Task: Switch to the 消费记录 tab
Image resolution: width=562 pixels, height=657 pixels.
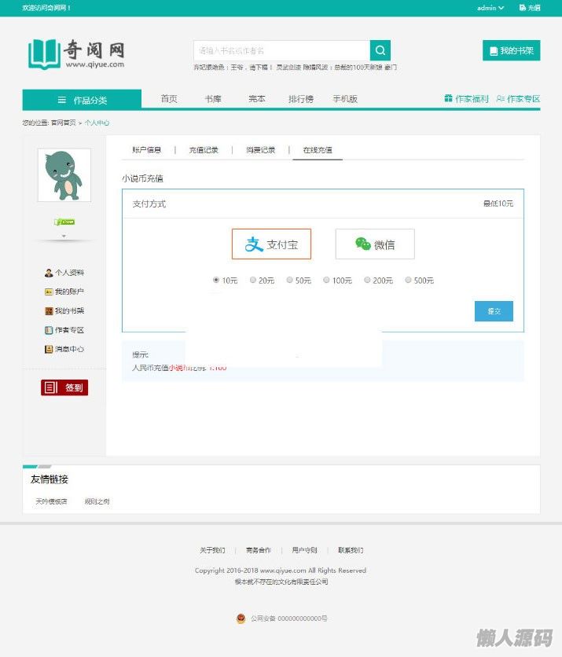Action: point(260,150)
